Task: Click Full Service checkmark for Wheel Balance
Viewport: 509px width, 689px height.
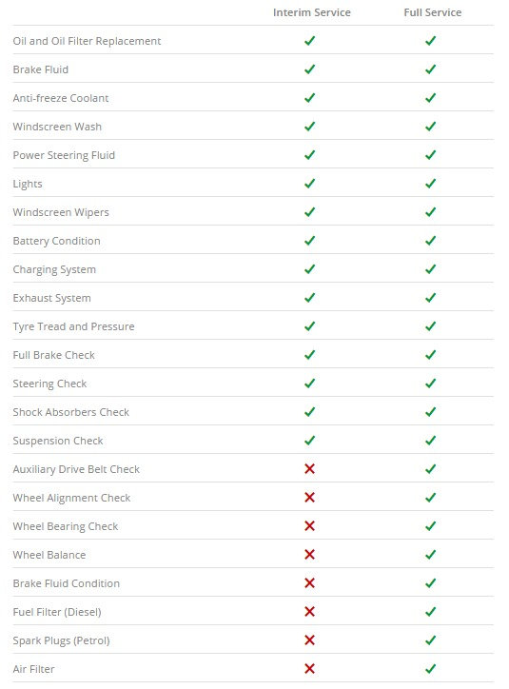Action: (x=430, y=555)
